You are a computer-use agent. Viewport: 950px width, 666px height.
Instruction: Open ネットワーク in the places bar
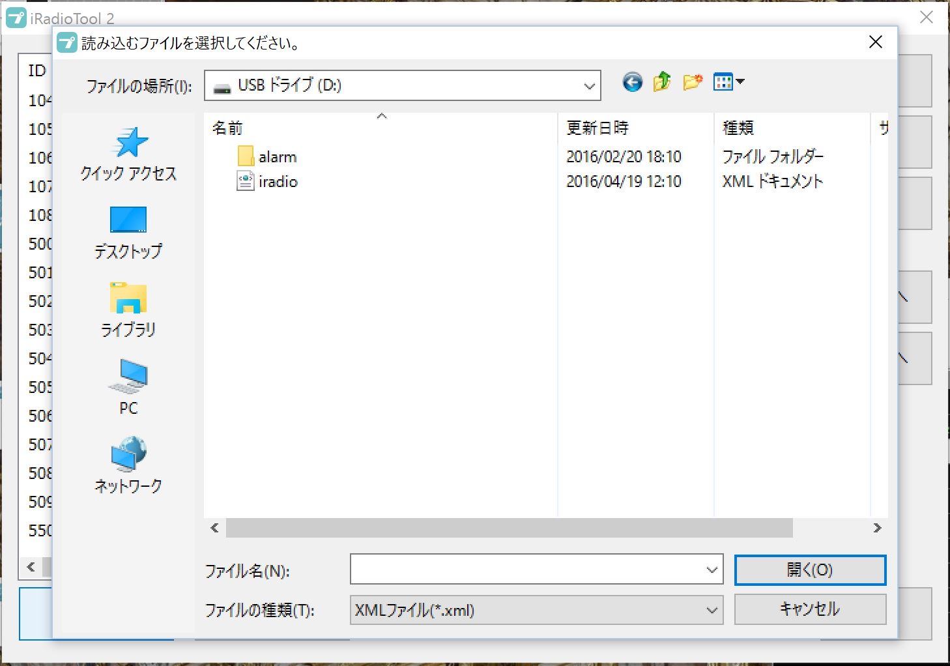128,466
